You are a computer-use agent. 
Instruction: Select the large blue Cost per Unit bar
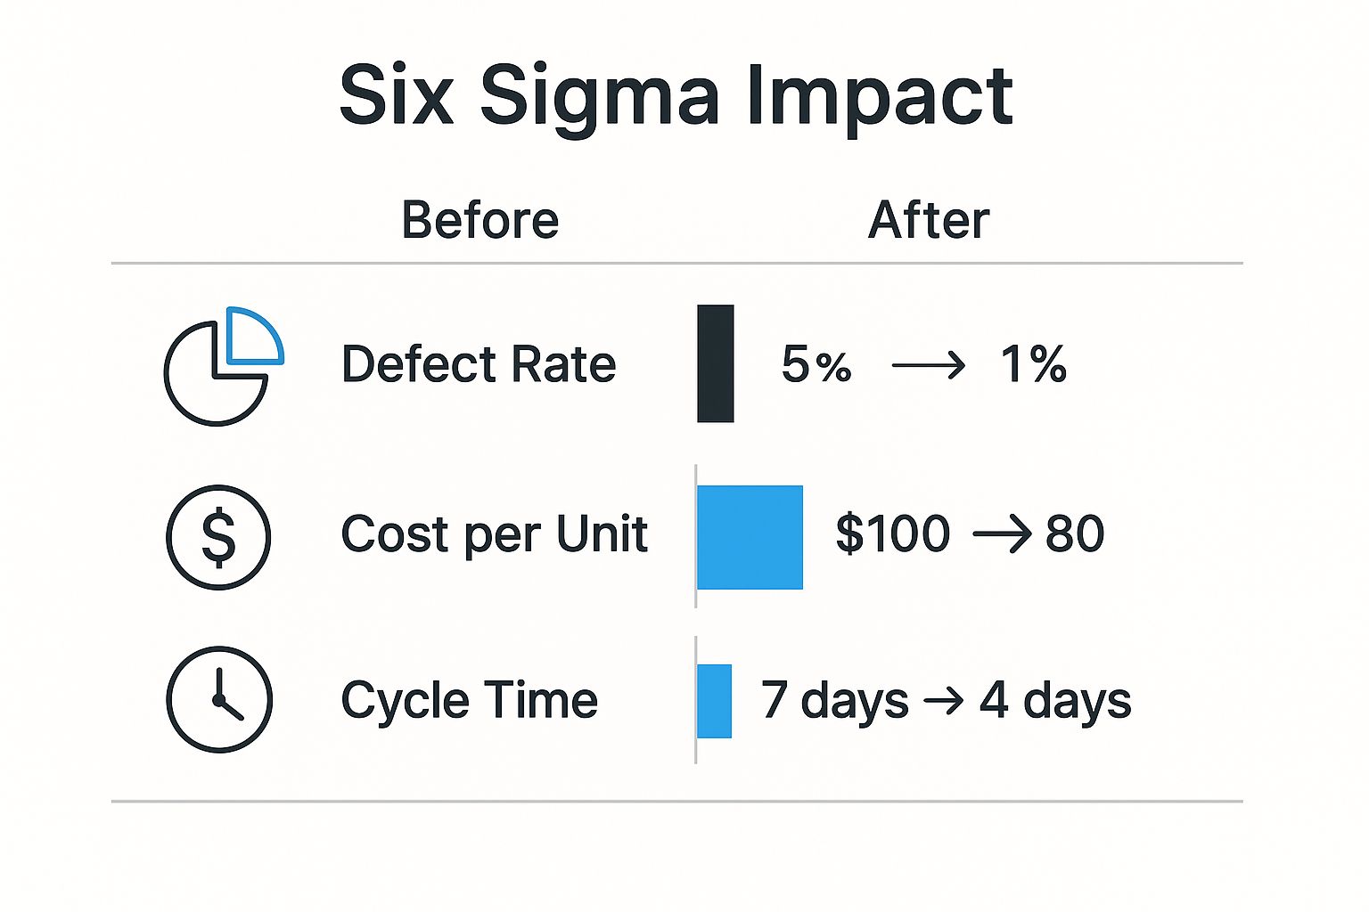(750, 537)
